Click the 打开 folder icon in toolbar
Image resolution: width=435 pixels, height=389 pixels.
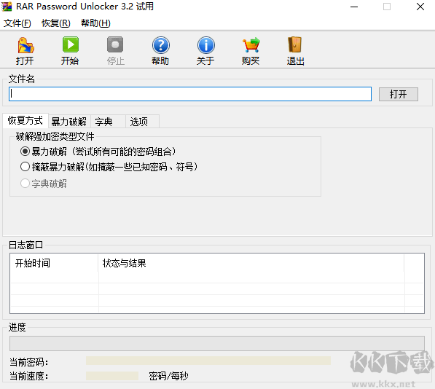click(x=26, y=45)
